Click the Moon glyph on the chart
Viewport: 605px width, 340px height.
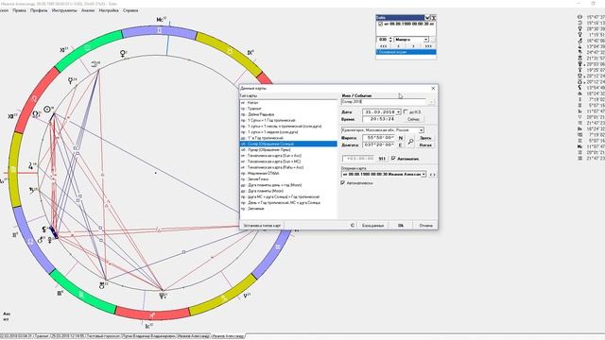tap(95, 63)
